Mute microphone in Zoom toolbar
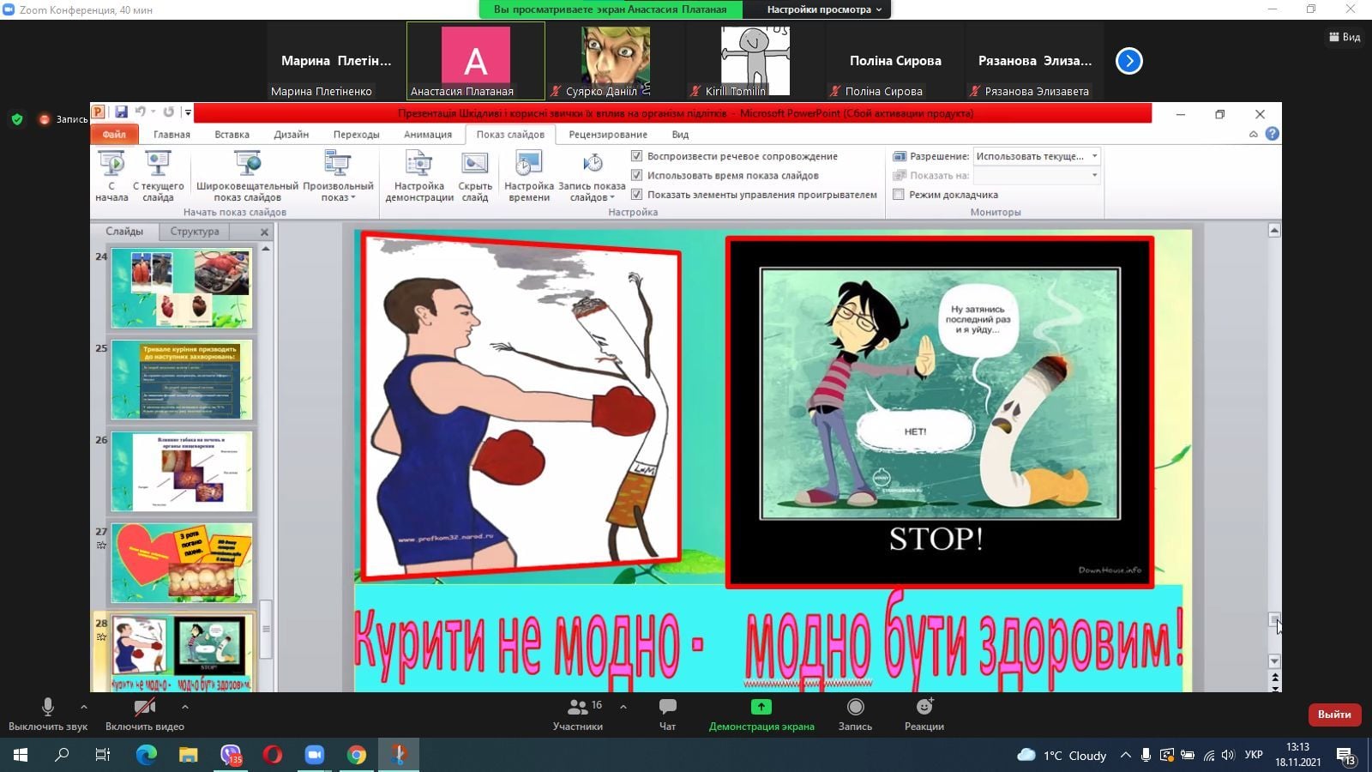Image resolution: width=1372 pixels, height=772 pixels. tap(48, 714)
